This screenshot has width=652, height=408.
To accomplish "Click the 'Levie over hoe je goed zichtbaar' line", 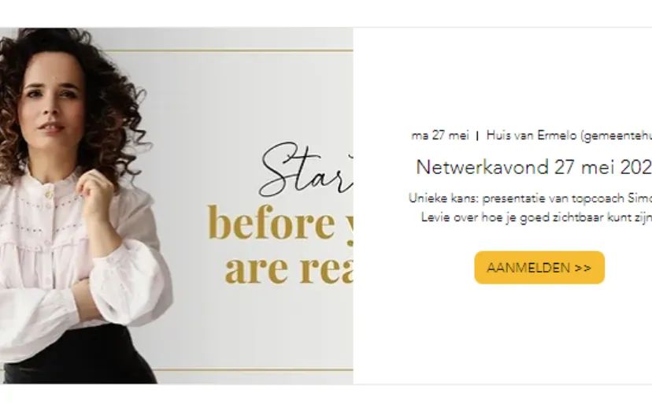I will 536,217.
